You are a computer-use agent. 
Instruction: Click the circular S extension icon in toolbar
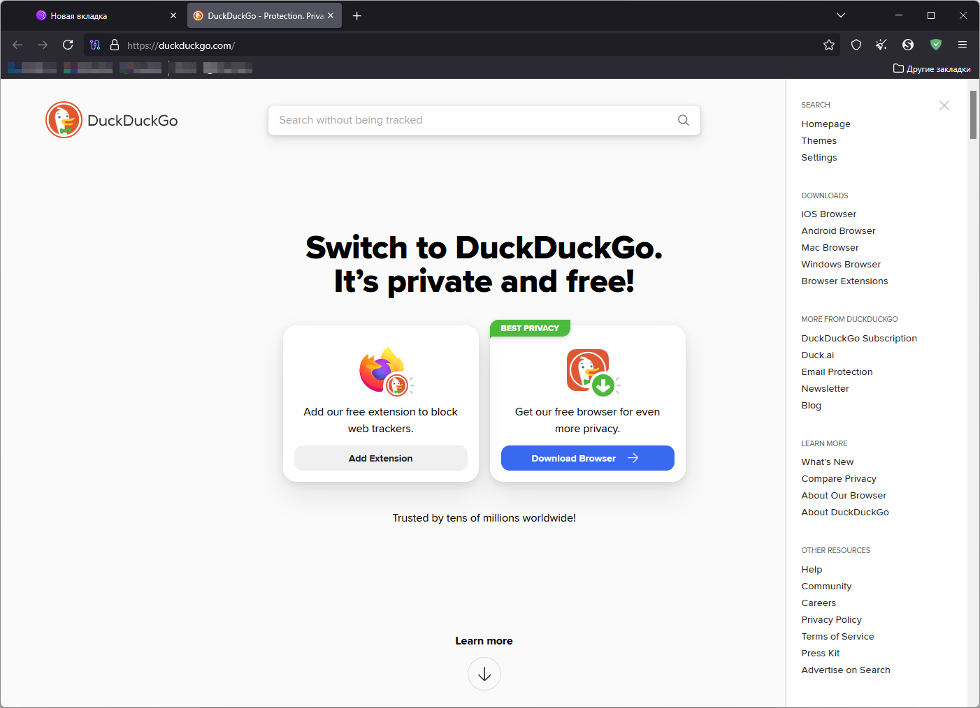pos(908,45)
